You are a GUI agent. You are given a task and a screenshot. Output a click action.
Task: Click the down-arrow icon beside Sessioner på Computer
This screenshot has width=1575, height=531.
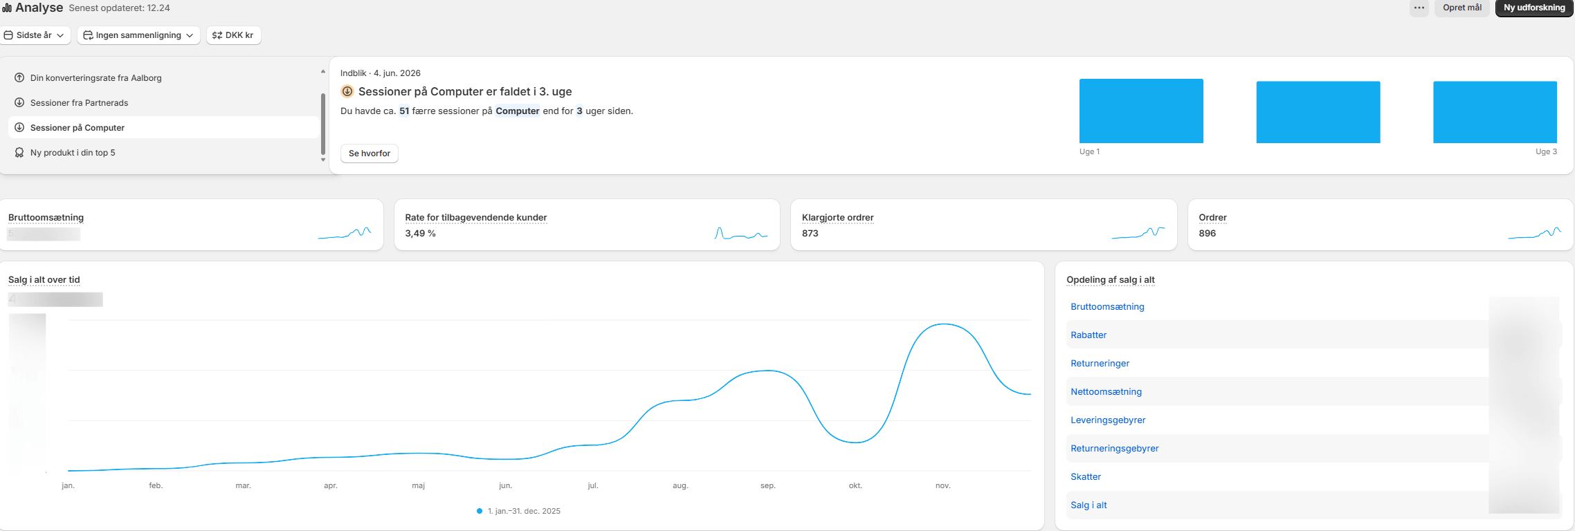point(19,128)
